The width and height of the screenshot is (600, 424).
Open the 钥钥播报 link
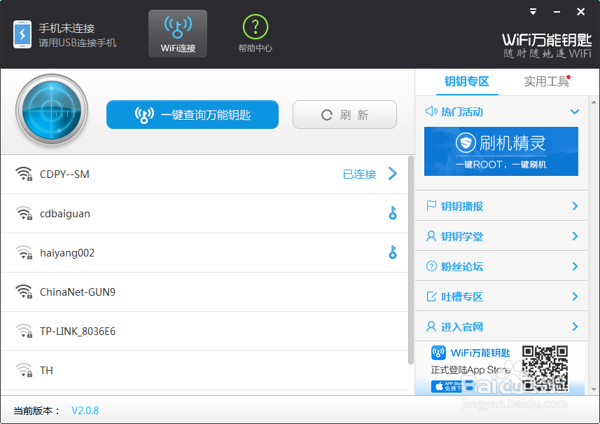(x=462, y=207)
